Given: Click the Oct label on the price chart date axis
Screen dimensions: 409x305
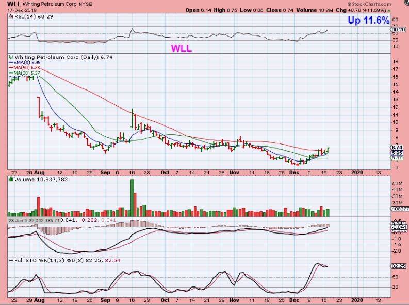Looking at the screenshot, I should tap(165, 173).
